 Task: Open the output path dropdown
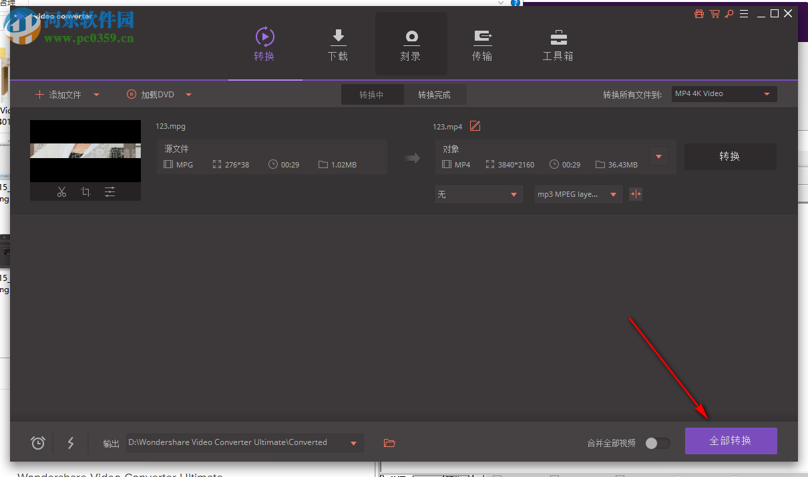pos(355,442)
